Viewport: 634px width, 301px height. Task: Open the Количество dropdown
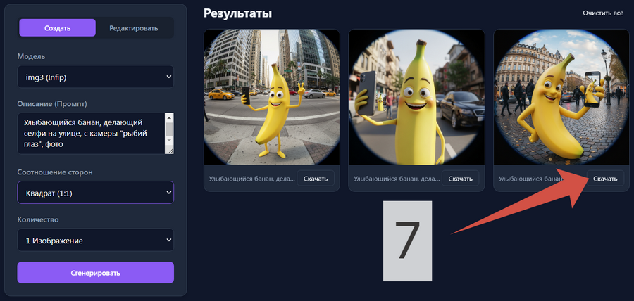coord(95,241)
